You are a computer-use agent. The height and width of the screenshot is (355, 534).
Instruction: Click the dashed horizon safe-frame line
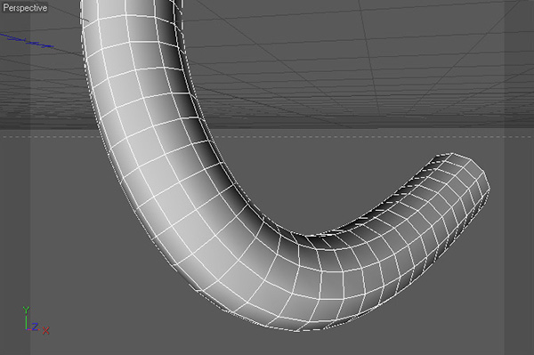pos(341,137)
